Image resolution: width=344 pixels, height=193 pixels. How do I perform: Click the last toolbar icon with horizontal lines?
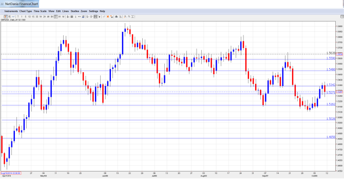(x=133, y=16)
